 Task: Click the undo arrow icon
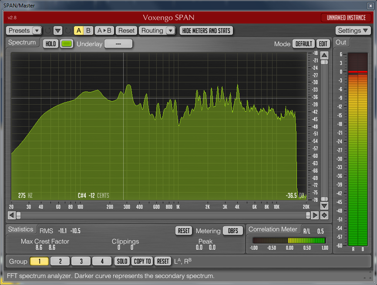(47, 31)
